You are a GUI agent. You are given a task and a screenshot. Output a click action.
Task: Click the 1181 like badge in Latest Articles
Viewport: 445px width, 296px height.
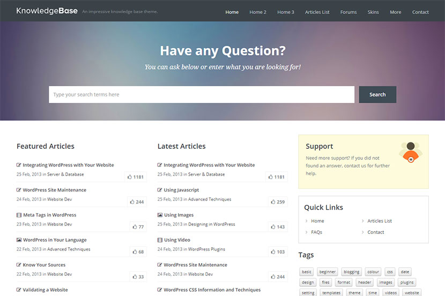click(277, 177)
